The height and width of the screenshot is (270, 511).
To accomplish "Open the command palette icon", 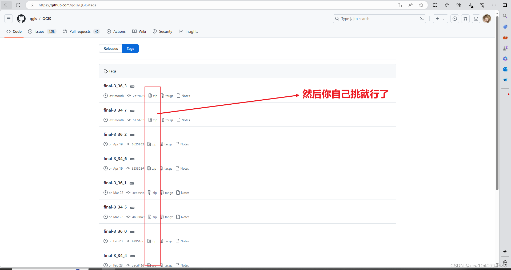I will point(422,19).
